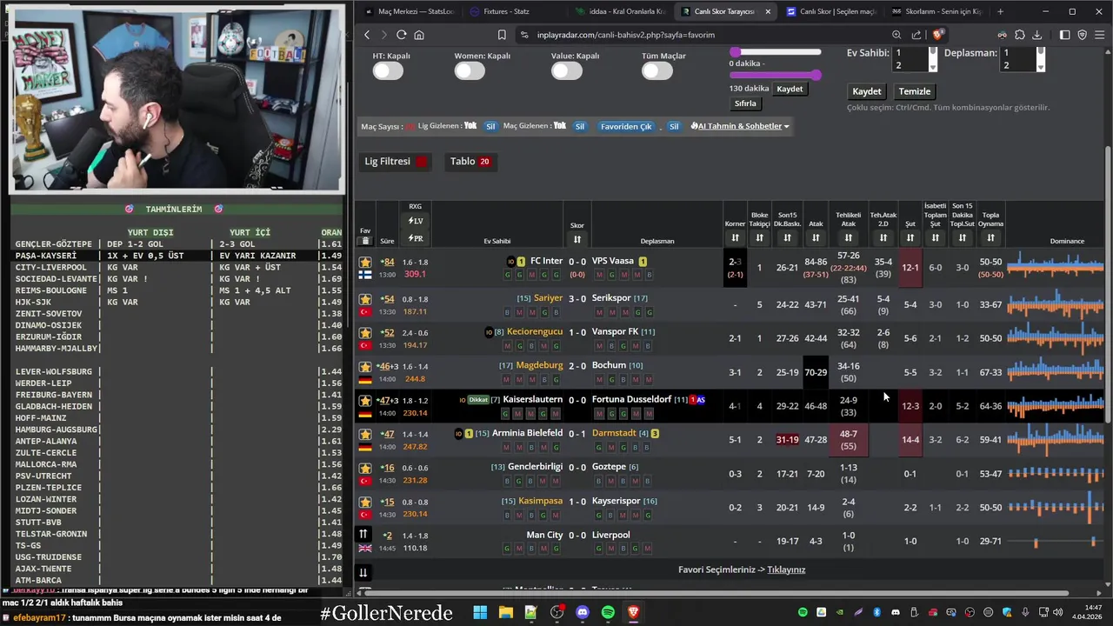Click the upper minute range slider

pos(776,52)
